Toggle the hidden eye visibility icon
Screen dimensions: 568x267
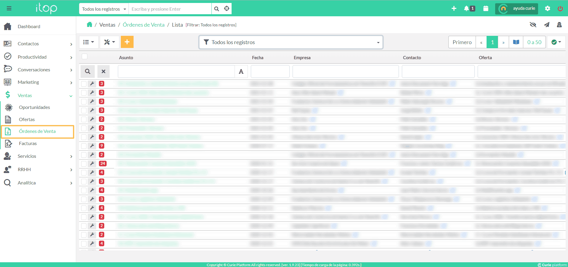point(533,25)
